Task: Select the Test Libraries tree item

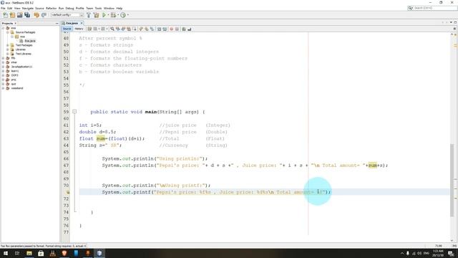Action: pyautogui.click(x=24, y=54)
